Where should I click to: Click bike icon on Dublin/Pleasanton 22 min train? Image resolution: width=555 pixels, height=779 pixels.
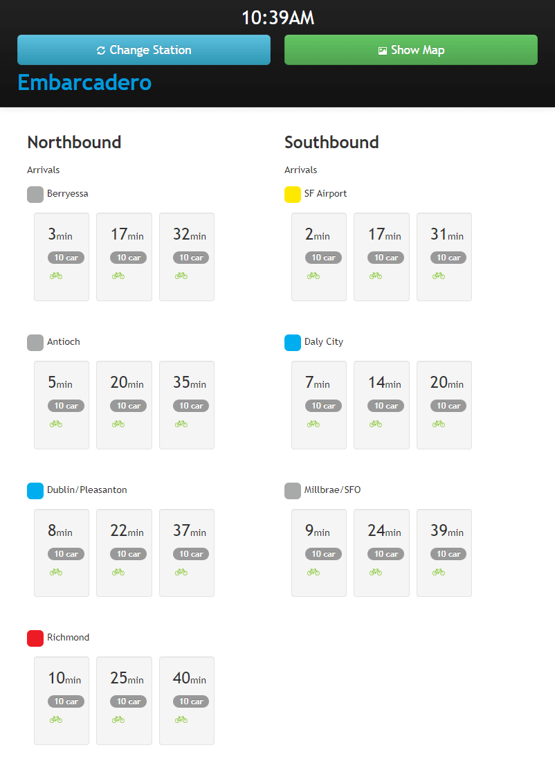click(x=118, y=572)
